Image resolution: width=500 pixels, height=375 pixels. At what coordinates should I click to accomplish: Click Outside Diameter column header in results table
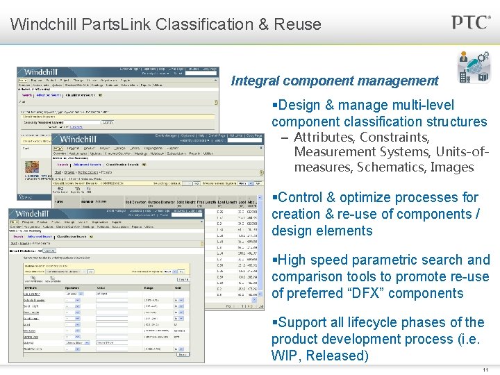coord(161,202)
